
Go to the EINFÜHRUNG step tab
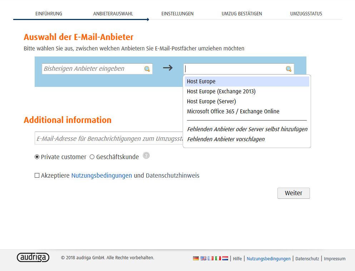pyautogui.click(x=49, y=14)
